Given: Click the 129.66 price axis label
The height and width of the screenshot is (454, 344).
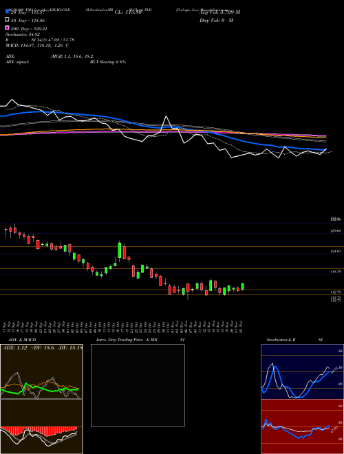Looking at the screenshot, I should (336, 231).
